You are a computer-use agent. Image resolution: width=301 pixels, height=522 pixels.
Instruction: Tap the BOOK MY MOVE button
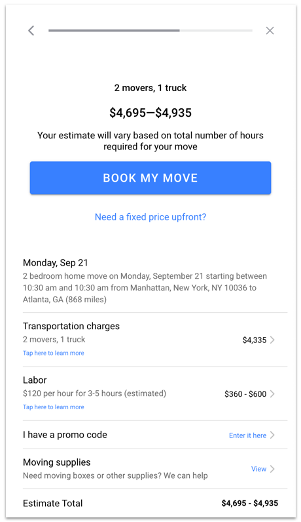coord(150,178)
